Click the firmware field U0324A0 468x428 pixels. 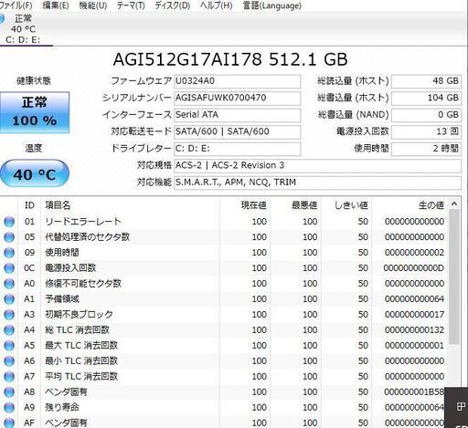click(237, 81)
